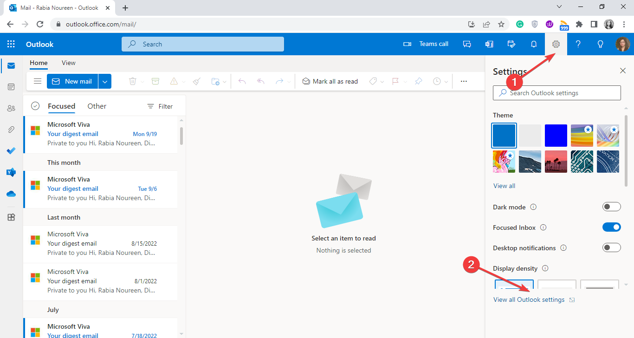The image size is (634, 338).
Task: Enable Desktop notifications
Action: click(611, 247)
